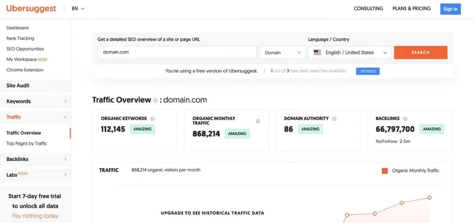Screen dimensions: 474x223
Task: Click the Ubersuggest logo
Action: click(x=31, y=9)
